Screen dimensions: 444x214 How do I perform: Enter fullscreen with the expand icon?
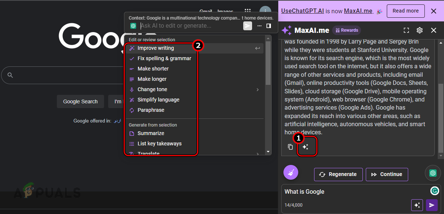tap(406, 30)
